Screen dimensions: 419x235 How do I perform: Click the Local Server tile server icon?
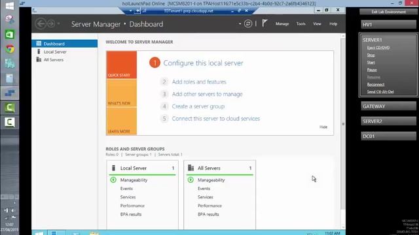(x=113, y=168)
